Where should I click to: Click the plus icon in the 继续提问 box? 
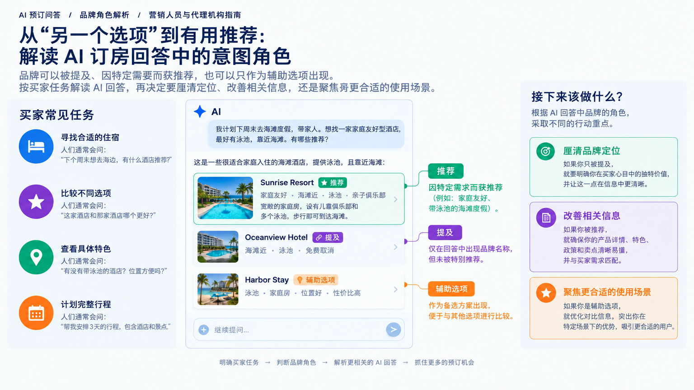[204, 330]
